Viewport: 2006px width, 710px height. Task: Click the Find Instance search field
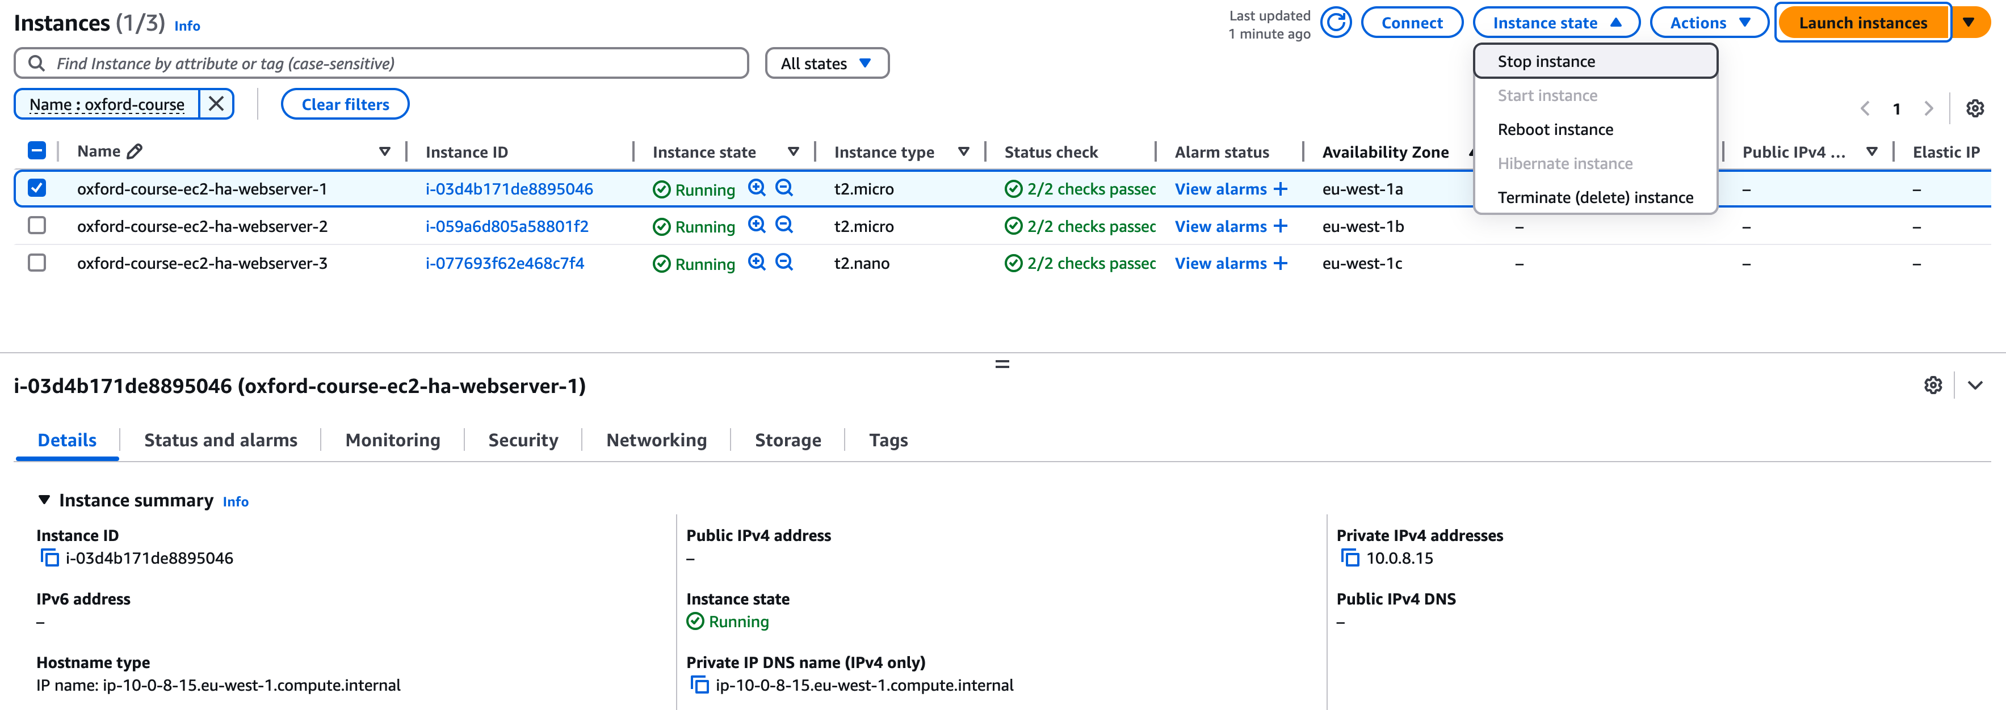[x=381, y=63]
